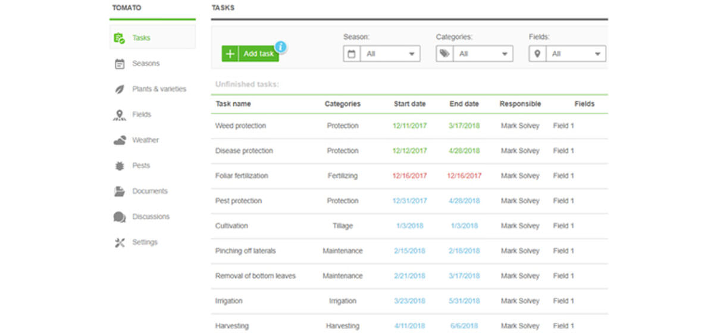Click the blue info icon near Add task
This screenshot has width=714, height=336.
(x=280, y=47)
